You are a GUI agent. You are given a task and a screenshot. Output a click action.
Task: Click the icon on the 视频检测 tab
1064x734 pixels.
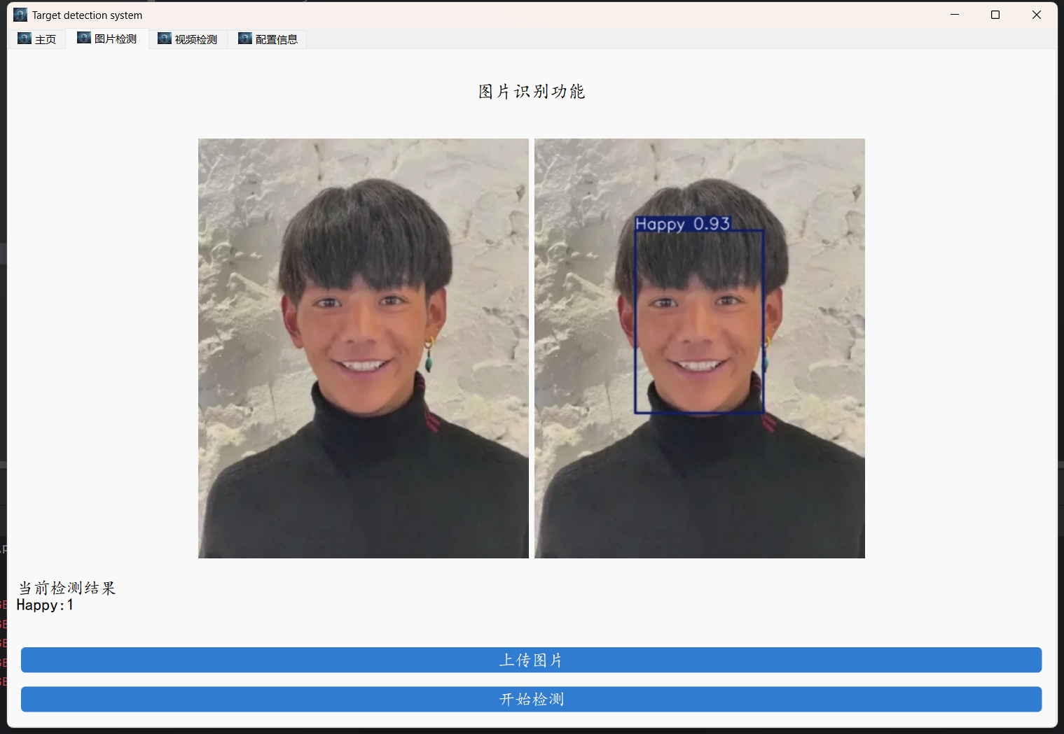click(165, 38)
